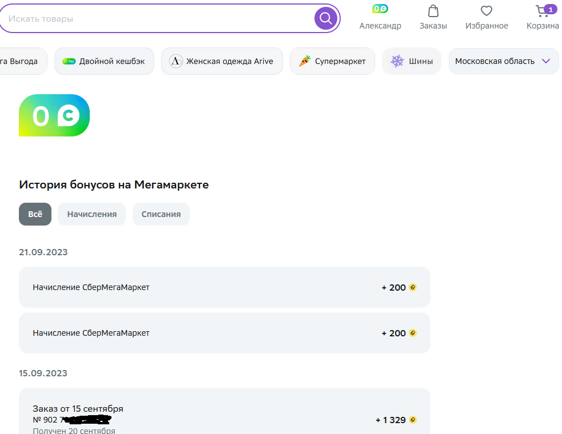Open the Двойной кешбэк chip
The width and height of the screenshot is (562, 434).
(x=104, y=61)
